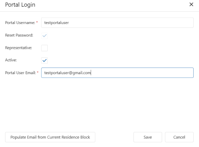Click the Portal Username input field

117,23
